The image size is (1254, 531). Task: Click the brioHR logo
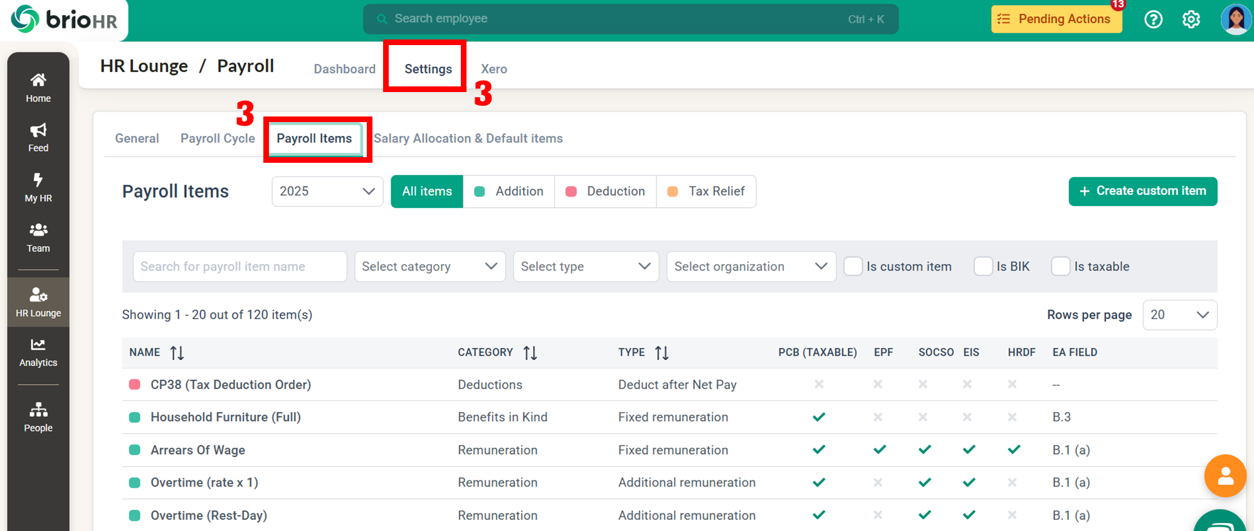tap(64, 19)
